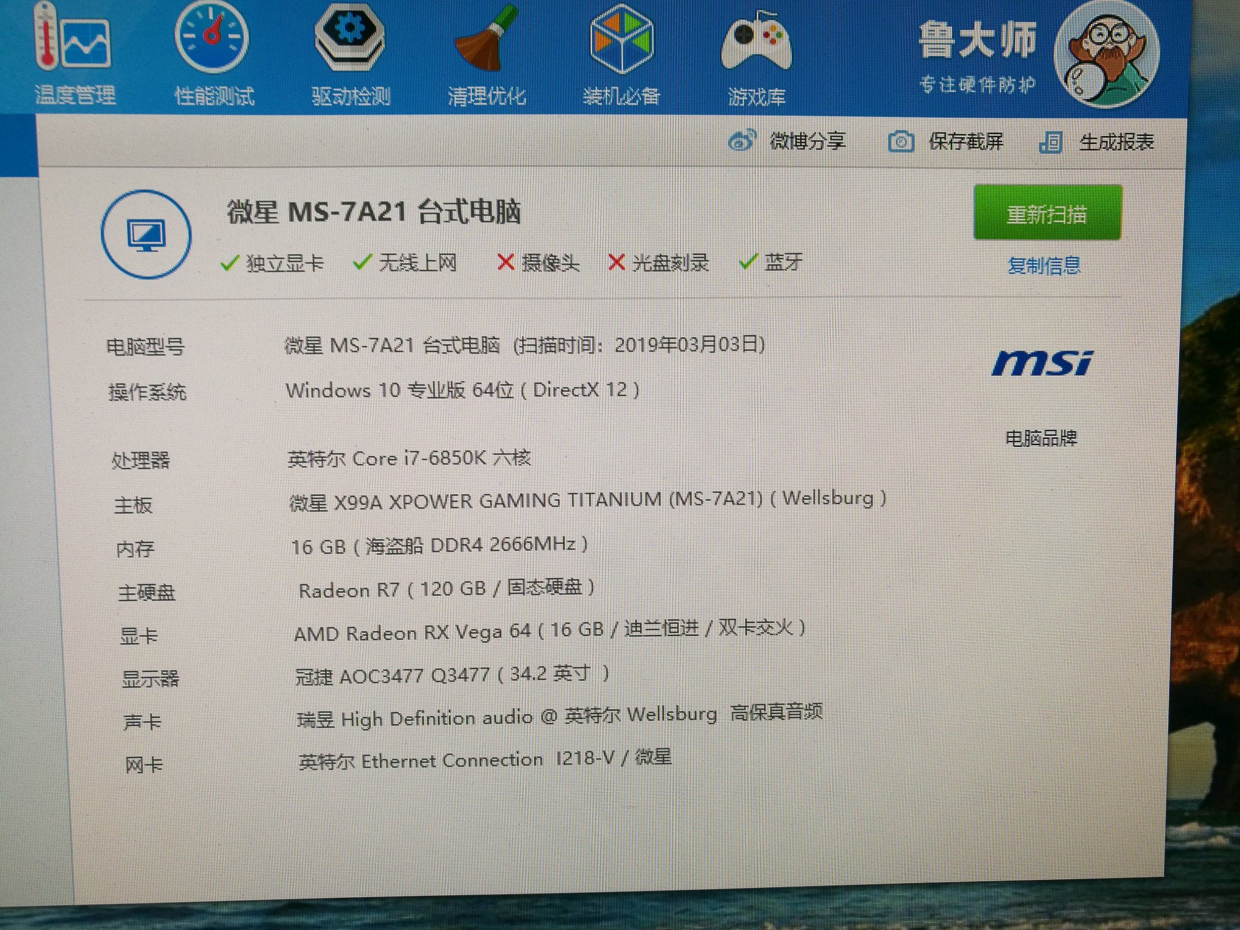The height and width of the screenshot is (930, 1240).
Task: Open the 驱动检测 driver detection icon
Action: pyautogui.click(x=350, y=36)
